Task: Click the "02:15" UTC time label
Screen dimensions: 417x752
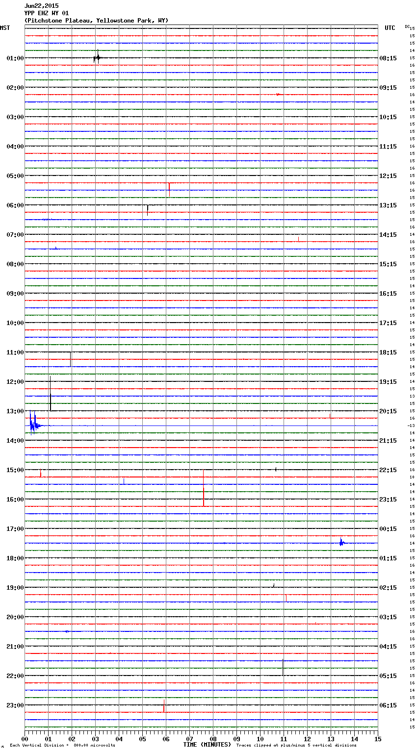Action: click(x=388, y=588)
